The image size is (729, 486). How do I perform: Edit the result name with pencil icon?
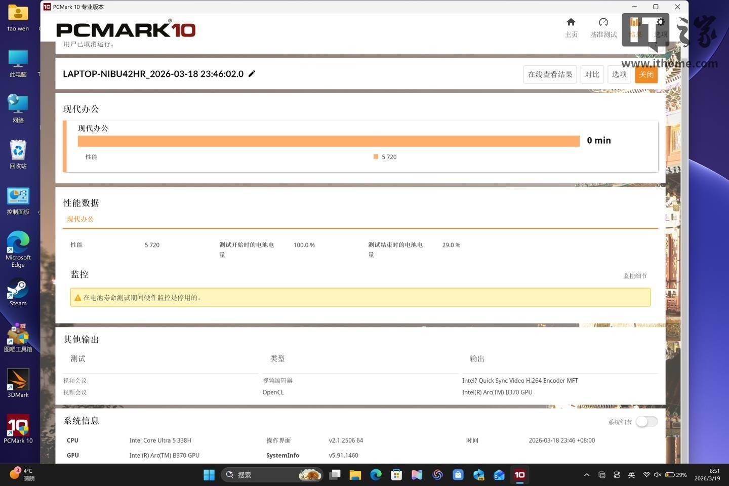[252, 73]
